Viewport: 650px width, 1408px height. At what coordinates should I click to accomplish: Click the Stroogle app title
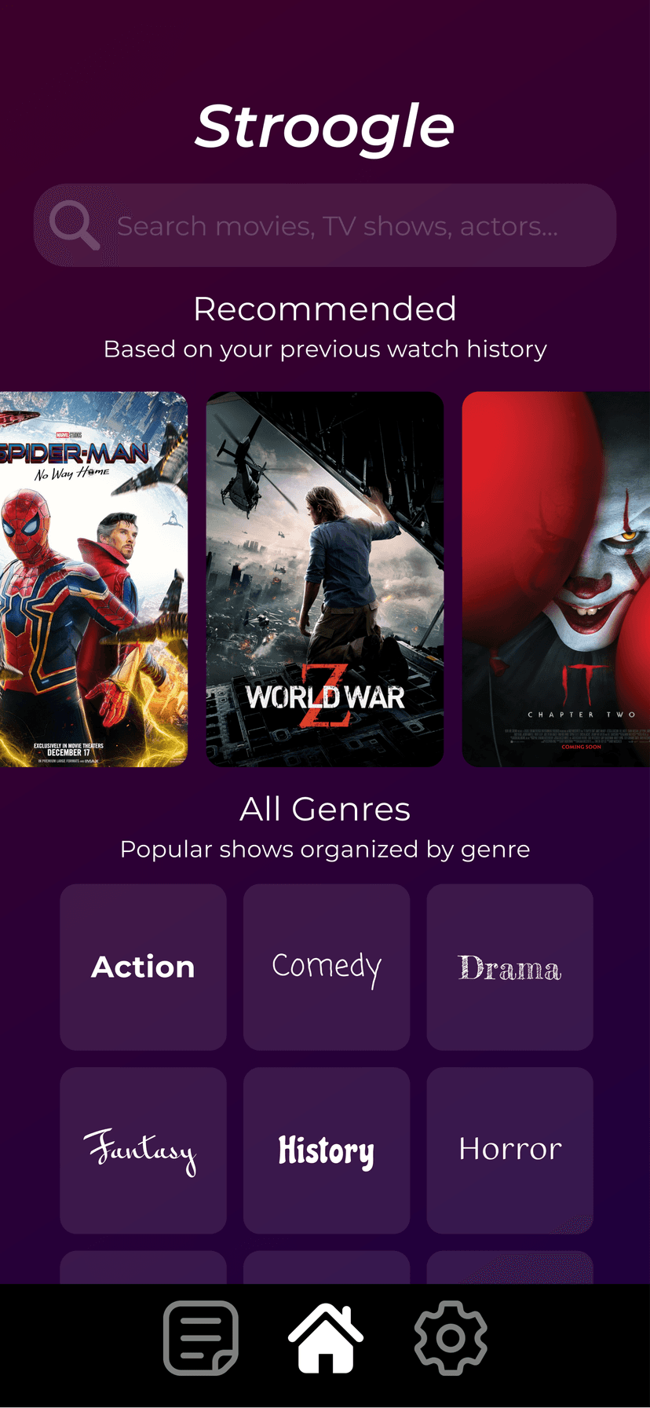coord(325,127)
